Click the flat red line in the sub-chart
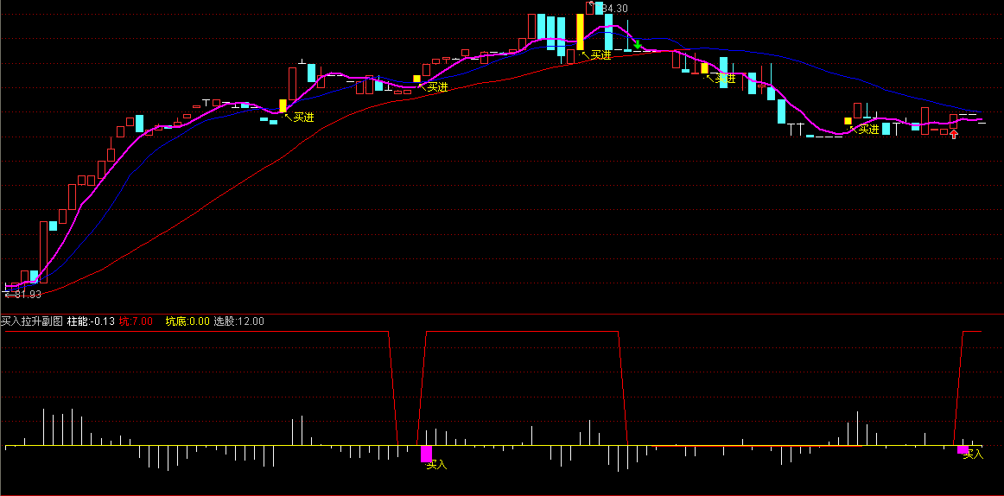 752,446
